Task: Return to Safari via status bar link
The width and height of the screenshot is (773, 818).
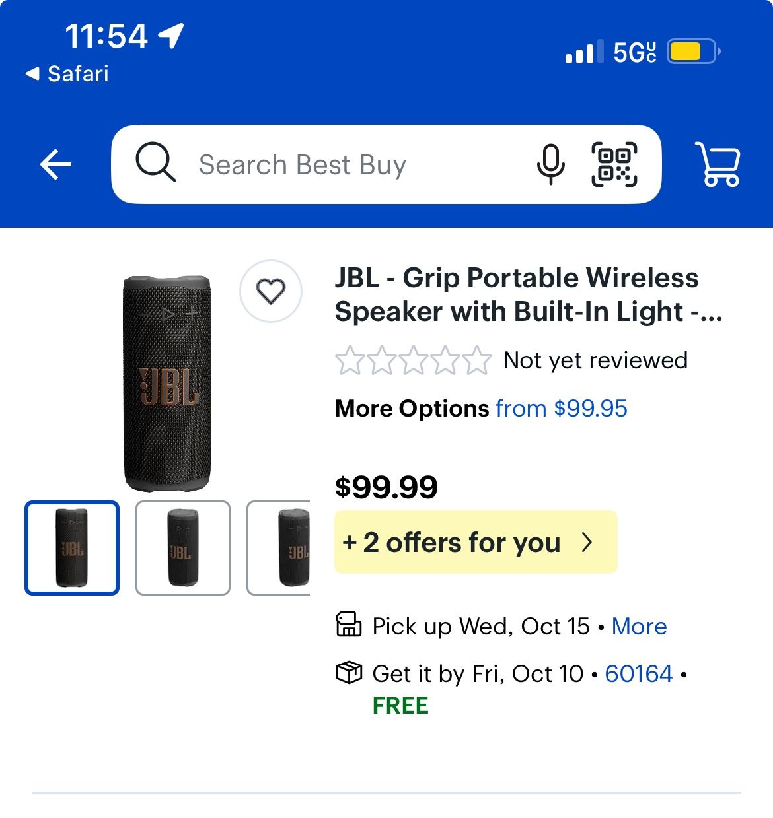Action: 68,74
